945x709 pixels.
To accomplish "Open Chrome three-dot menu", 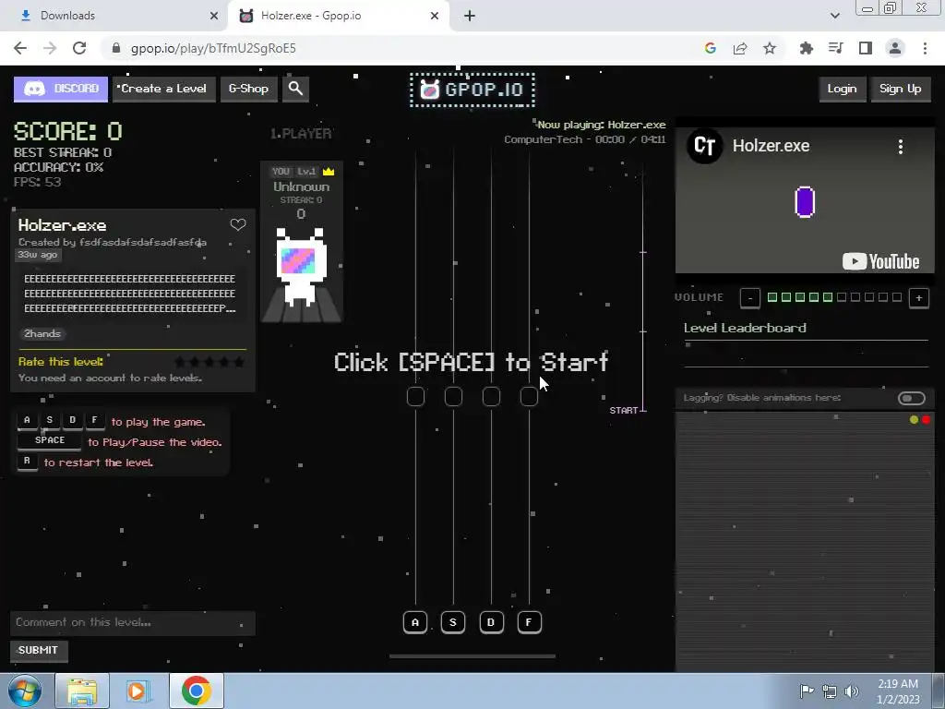I will coord(925,48).
